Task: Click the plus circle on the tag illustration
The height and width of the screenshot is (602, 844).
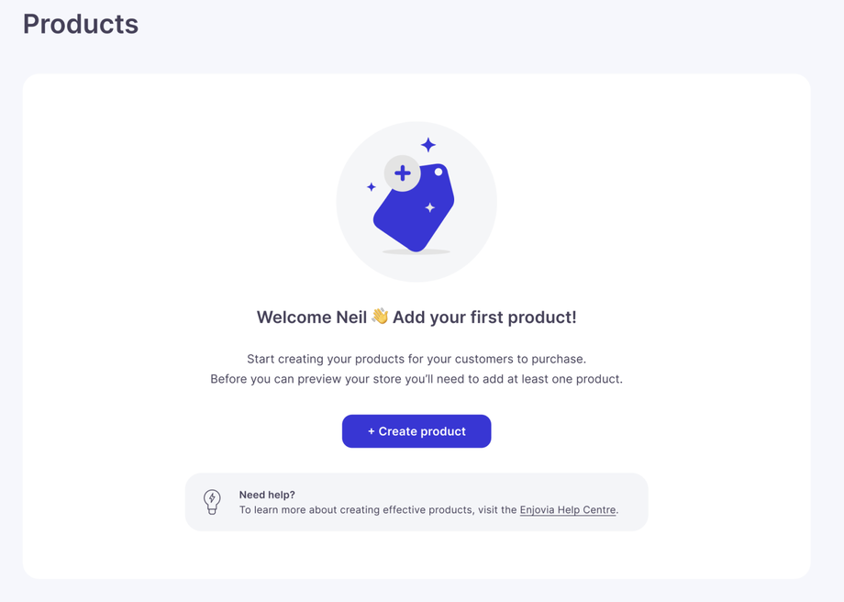Action: pyautogui.click(x=402, y=173)
